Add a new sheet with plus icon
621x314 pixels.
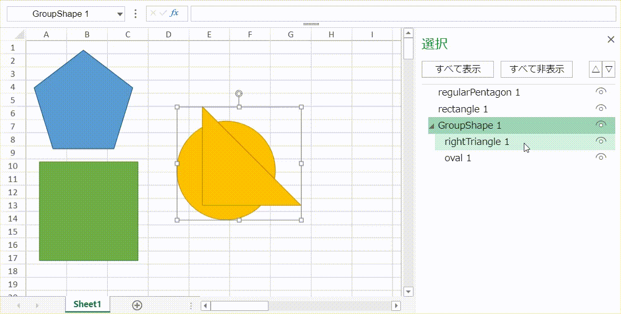pos(137,305)
